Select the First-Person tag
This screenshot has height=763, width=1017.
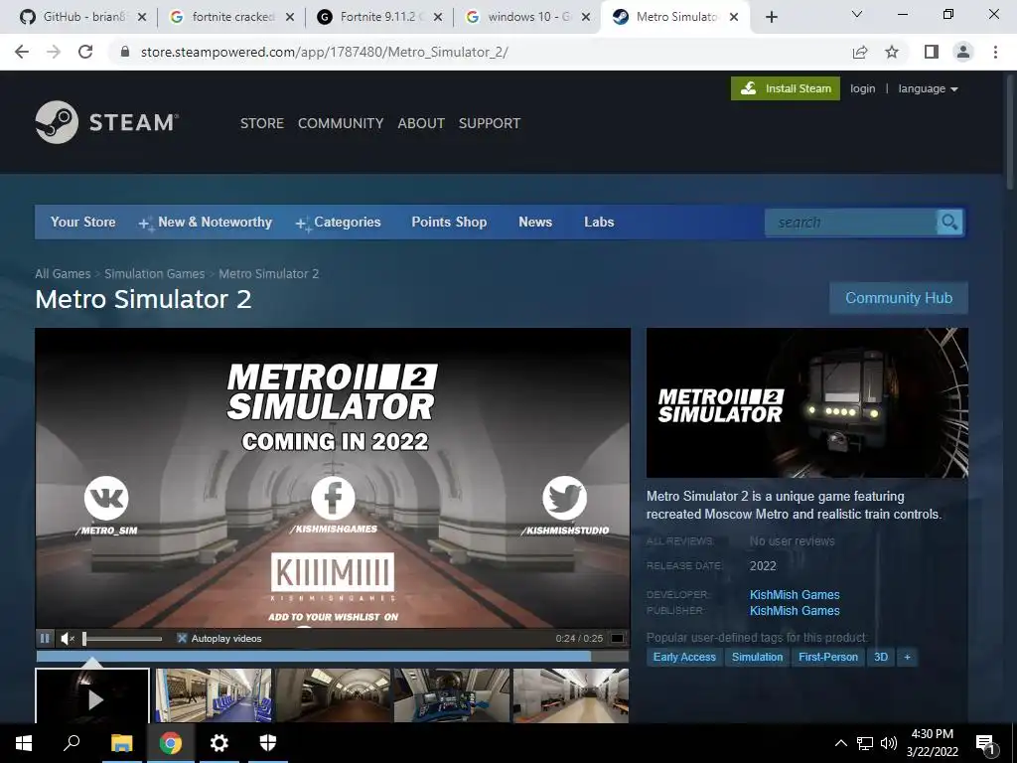(x=828, y=658)
